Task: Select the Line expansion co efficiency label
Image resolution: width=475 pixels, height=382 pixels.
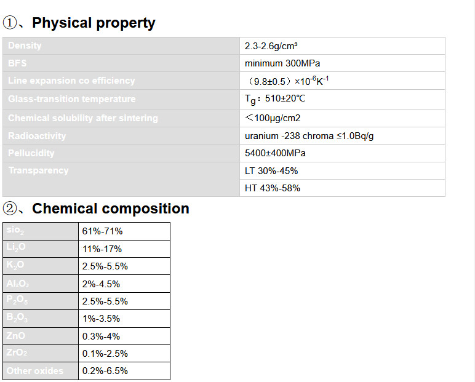Action: [x=71, y=81]
